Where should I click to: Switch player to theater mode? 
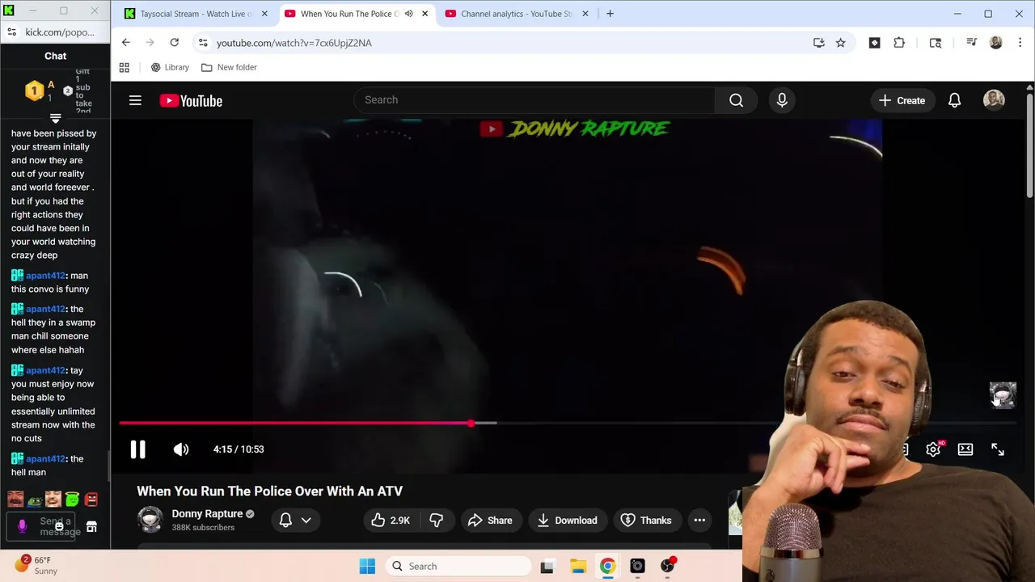[965, 449]
